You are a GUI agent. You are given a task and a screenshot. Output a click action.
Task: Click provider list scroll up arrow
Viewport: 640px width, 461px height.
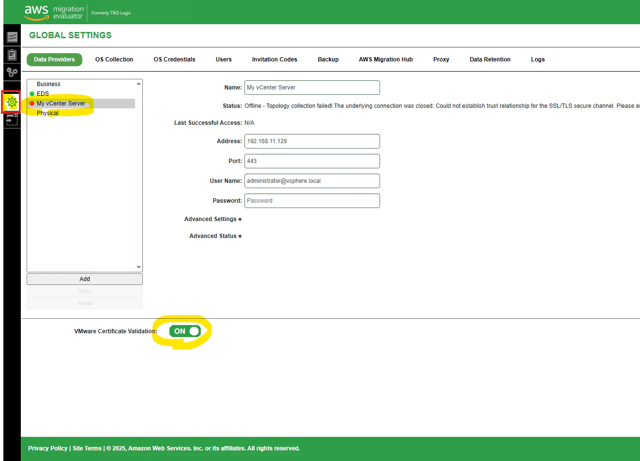coord(139,84)
